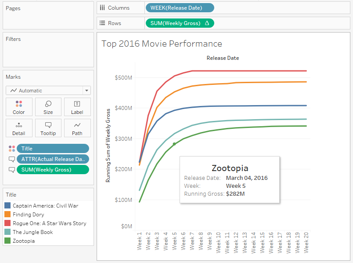Open the Label marks property

click(x=77, y=107)
